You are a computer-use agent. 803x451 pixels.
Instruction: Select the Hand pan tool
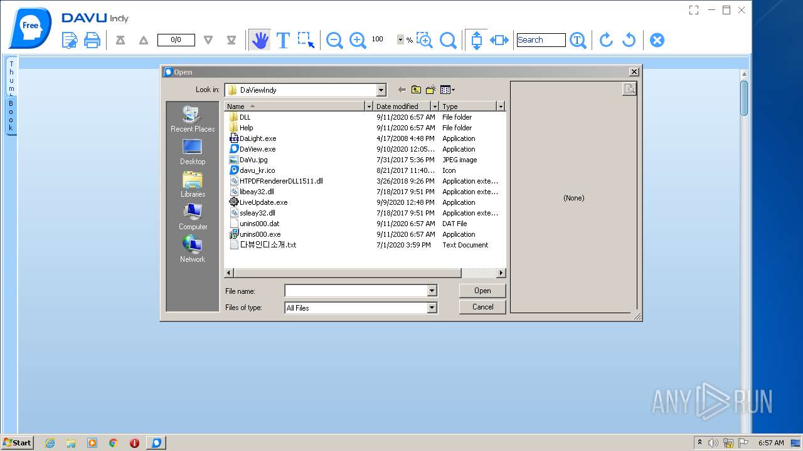click(x=260, y=40)
